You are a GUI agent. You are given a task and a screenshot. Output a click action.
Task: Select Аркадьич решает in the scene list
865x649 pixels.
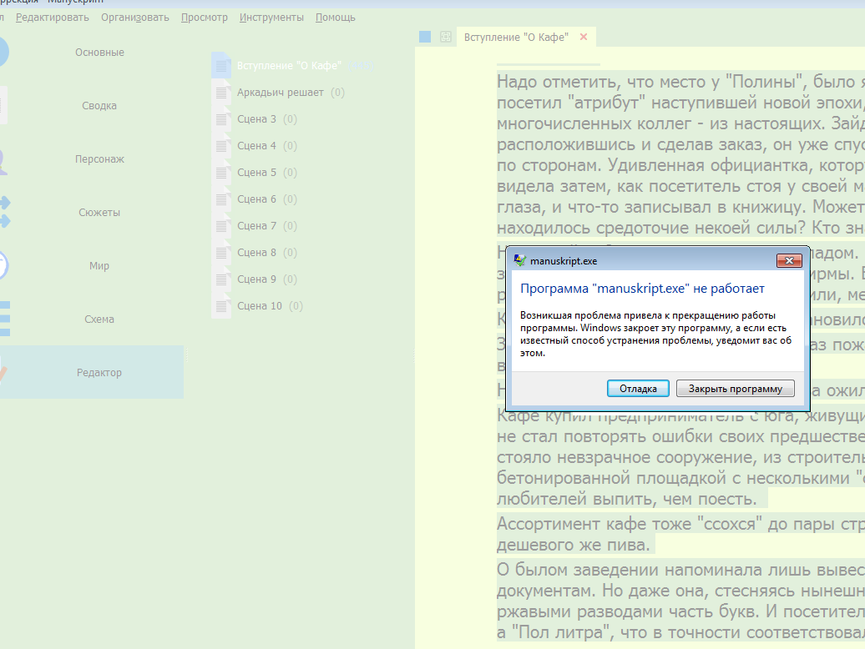(x=280, y=93)
